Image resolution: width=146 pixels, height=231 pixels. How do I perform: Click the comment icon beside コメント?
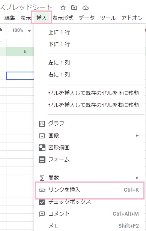42,214
